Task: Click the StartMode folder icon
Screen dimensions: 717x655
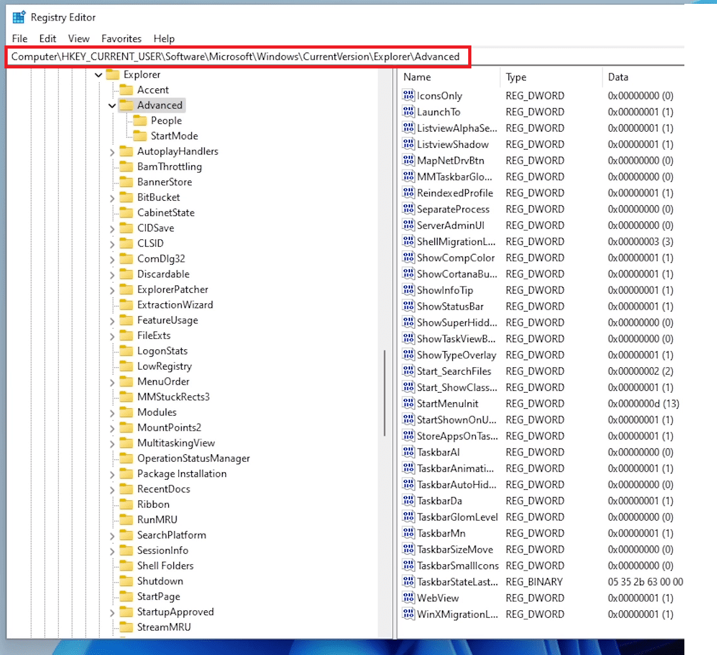Action: (139, 136)
